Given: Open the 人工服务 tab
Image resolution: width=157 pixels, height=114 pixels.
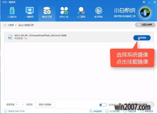Looking at the screenshot, I should (81, 13).
